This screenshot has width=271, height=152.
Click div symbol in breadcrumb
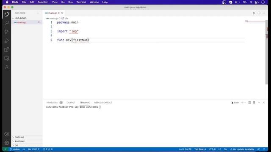click(65, 18)
